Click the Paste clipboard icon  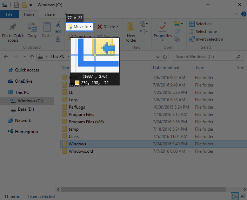click(x=47, y=27)
